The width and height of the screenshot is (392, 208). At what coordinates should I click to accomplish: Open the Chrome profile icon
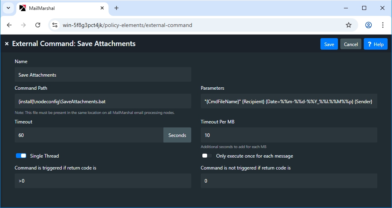pos(369,25)
